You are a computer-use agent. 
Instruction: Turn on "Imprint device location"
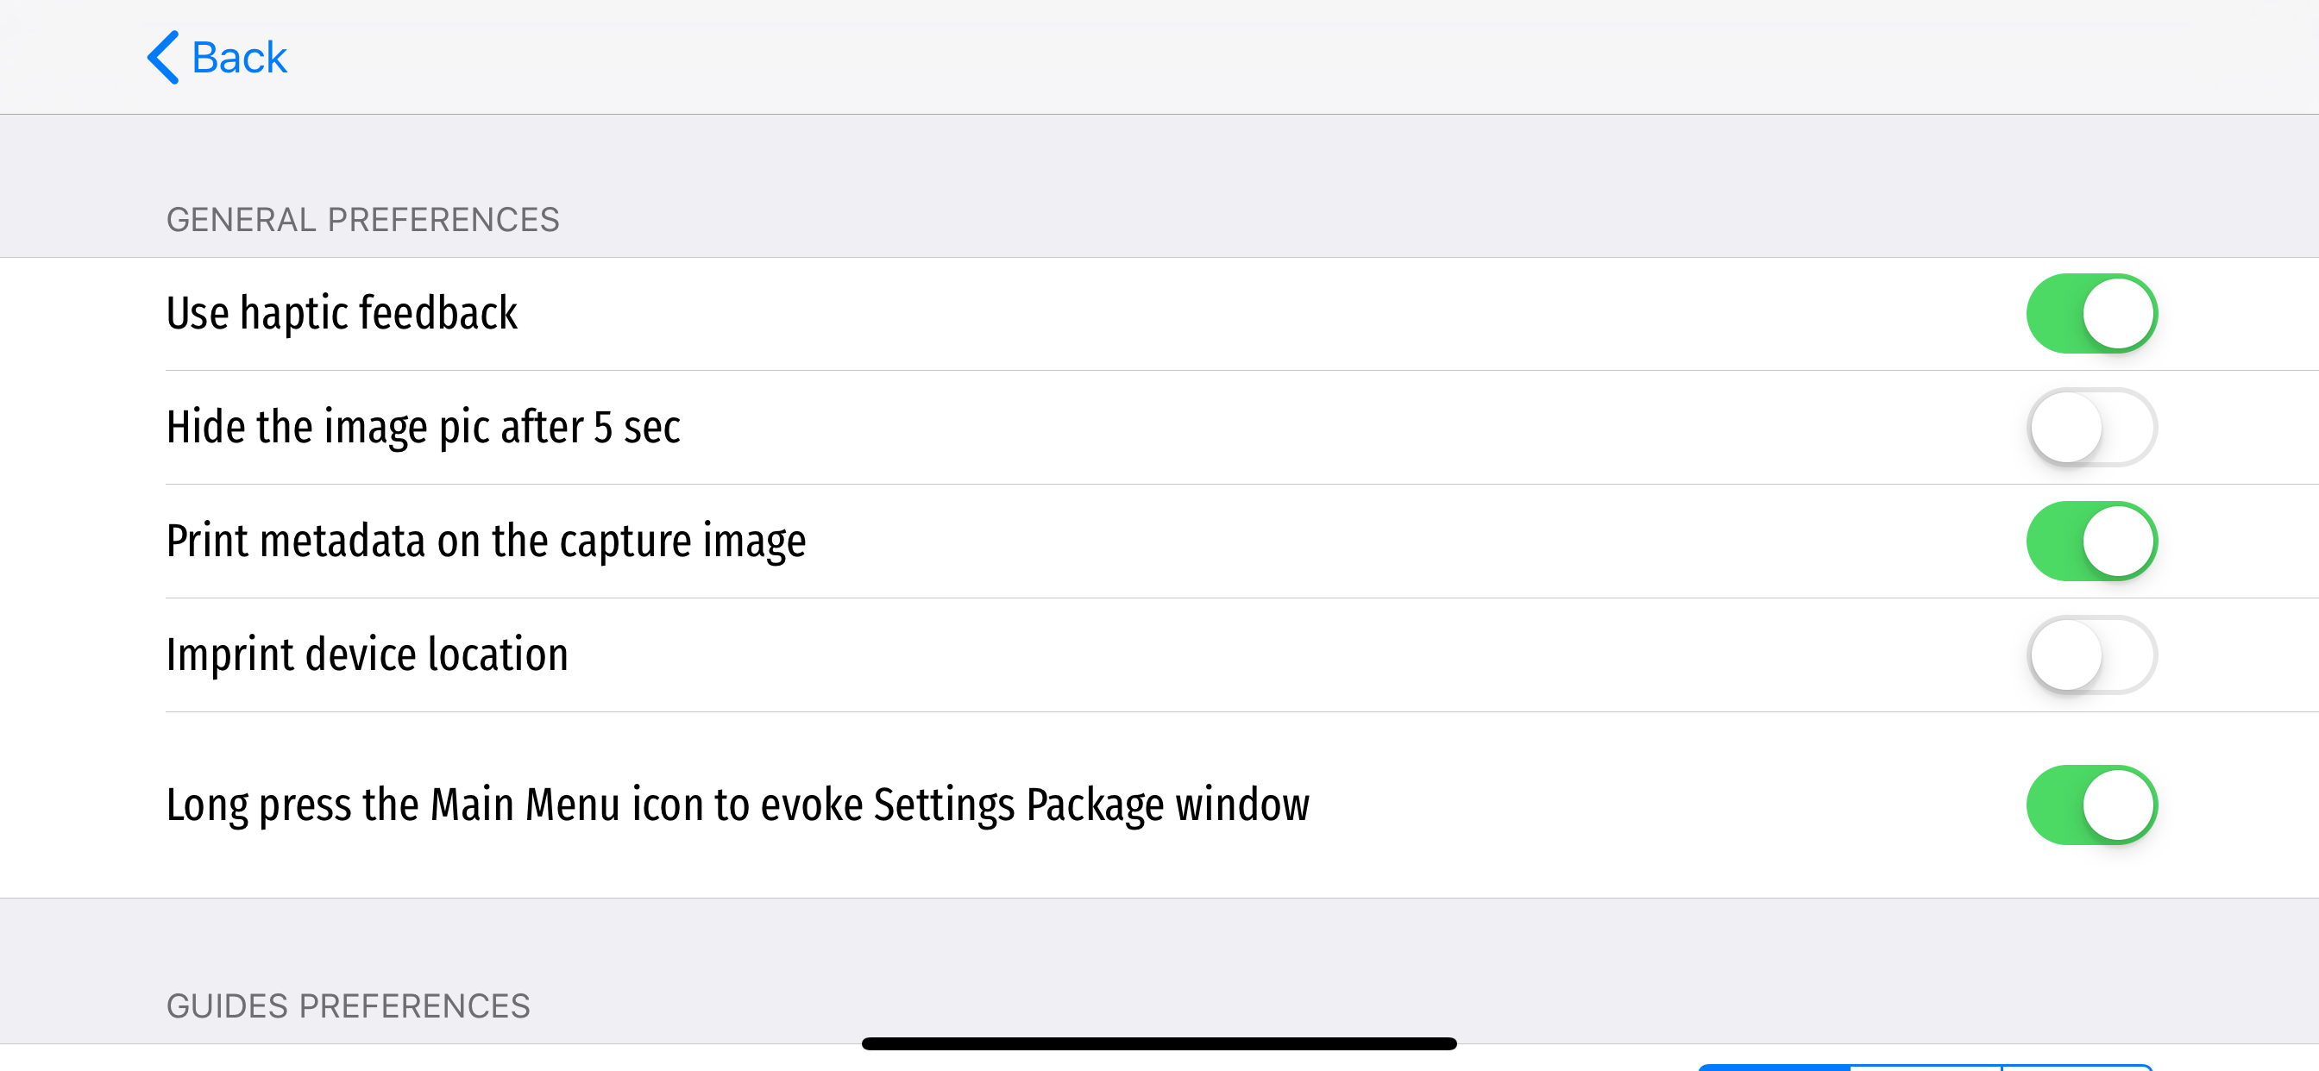tap(2090, 654)
